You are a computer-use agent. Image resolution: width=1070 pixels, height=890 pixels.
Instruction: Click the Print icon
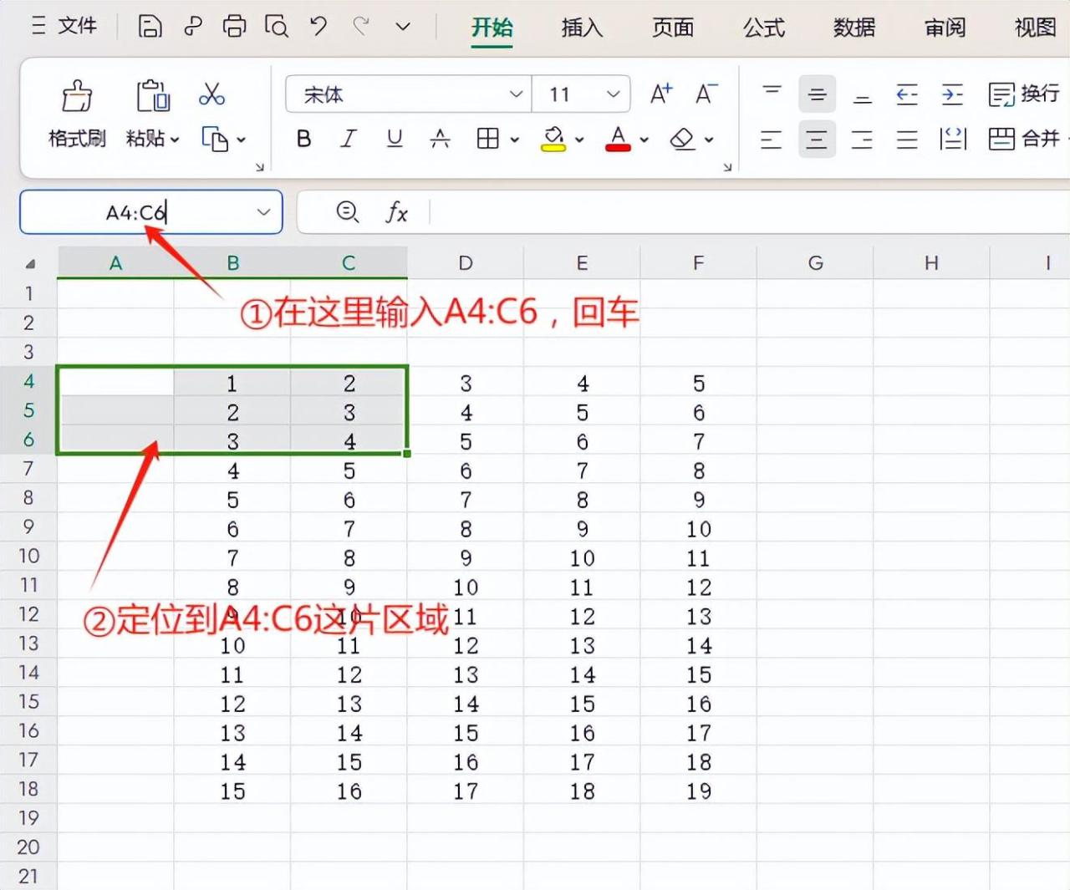tap(234, 27)
